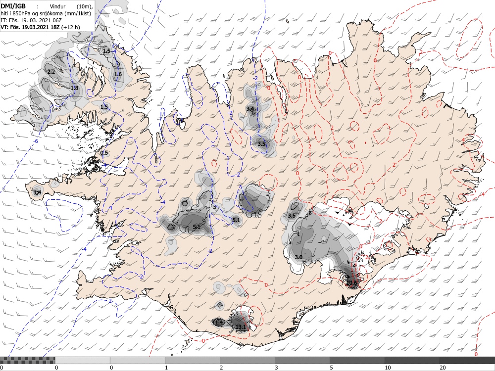
Task: Select the 3.4 snowfall value label
Action: [x=250, y=109]
